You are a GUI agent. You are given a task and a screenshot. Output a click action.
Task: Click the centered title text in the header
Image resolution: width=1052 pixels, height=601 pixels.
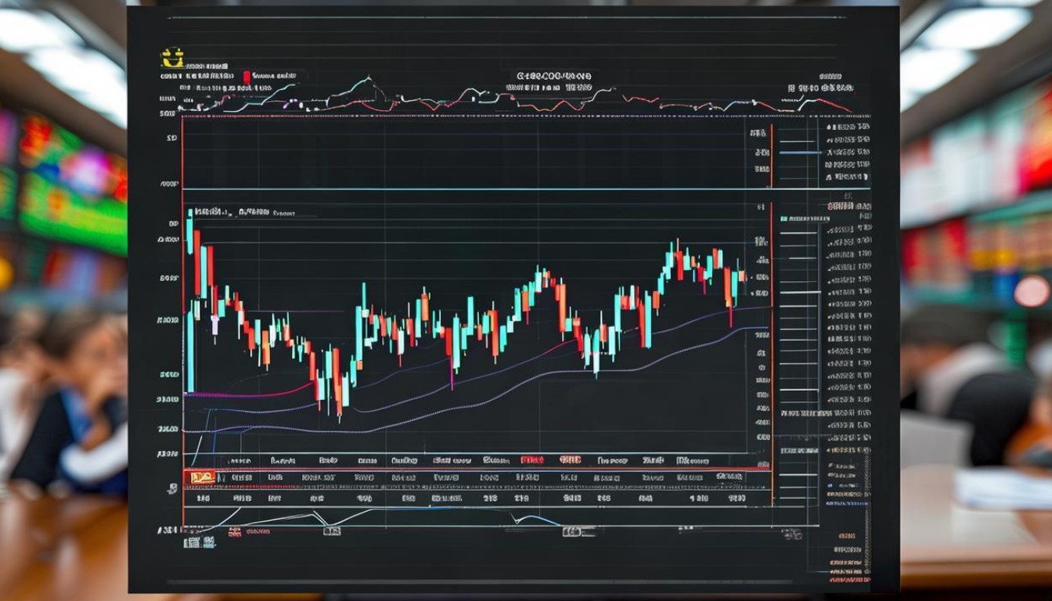point(553,77)
